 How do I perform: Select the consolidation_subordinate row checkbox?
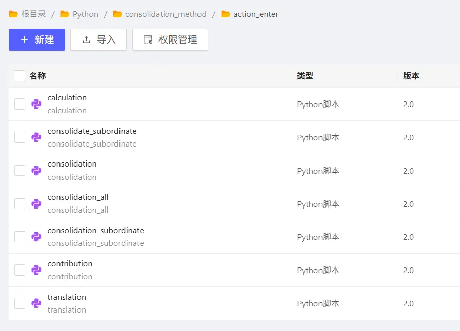coord(19,237)
